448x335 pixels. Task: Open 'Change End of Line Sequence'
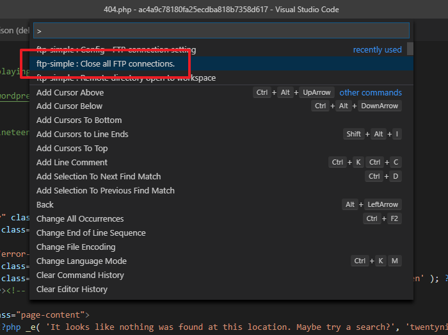221,233
